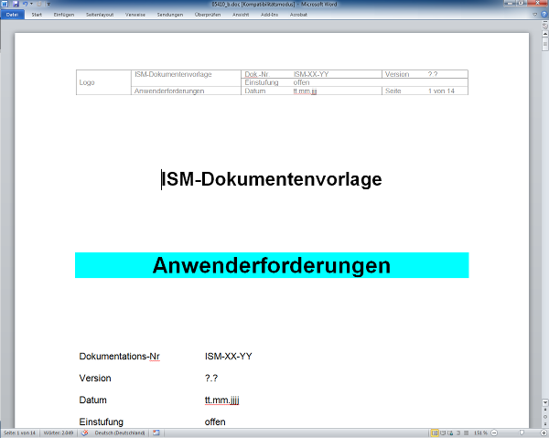The image size is (549, 438).
Task: Click the Undo icon in the title bar
Action: (x=25, y=5)
